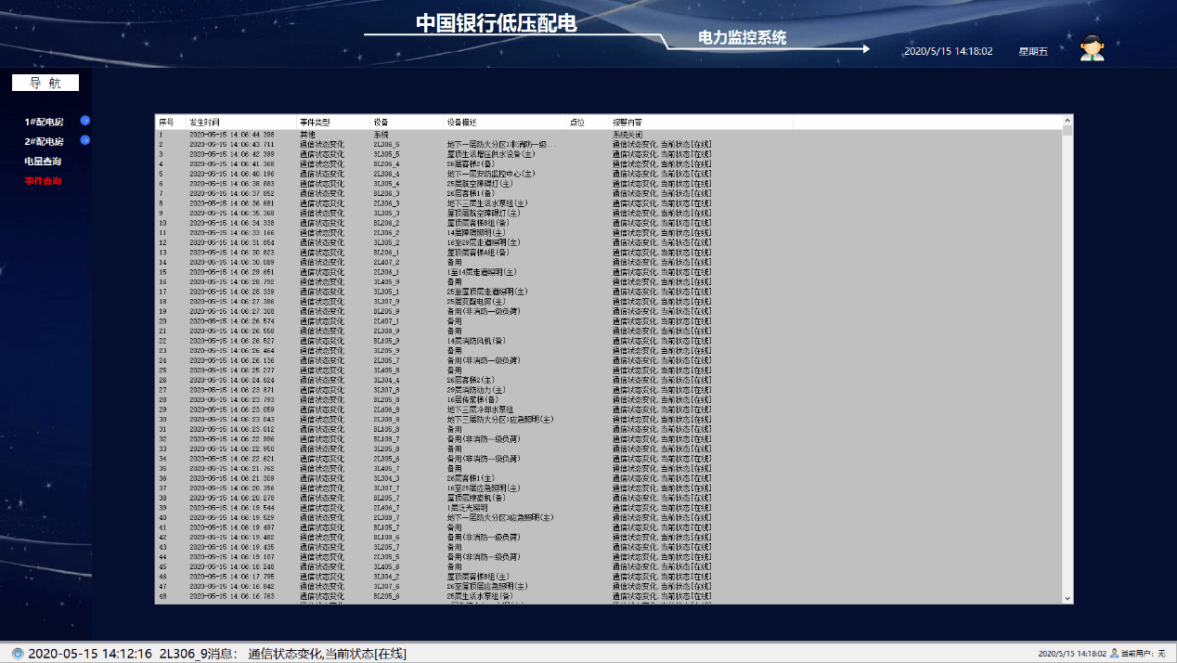Click the event list scroll-down arrow
The image size is (1177, 663).
click(1067, 599)
